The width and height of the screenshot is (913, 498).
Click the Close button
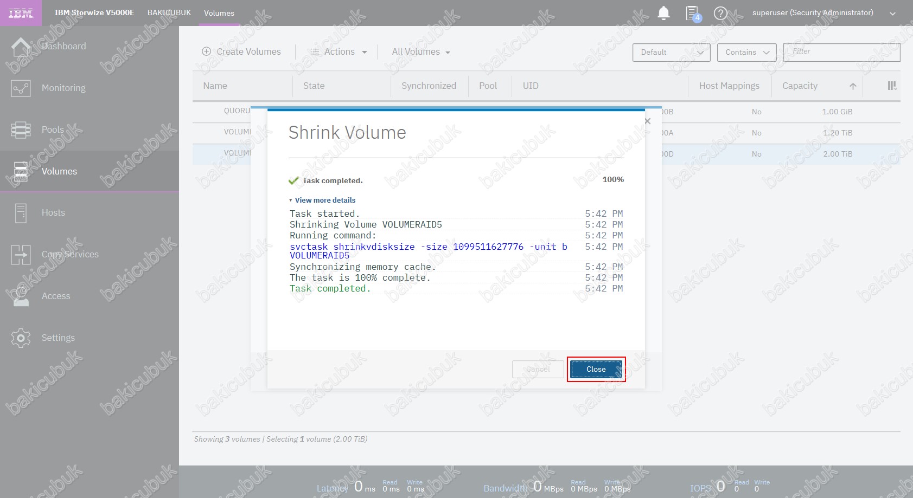point(596,369)
